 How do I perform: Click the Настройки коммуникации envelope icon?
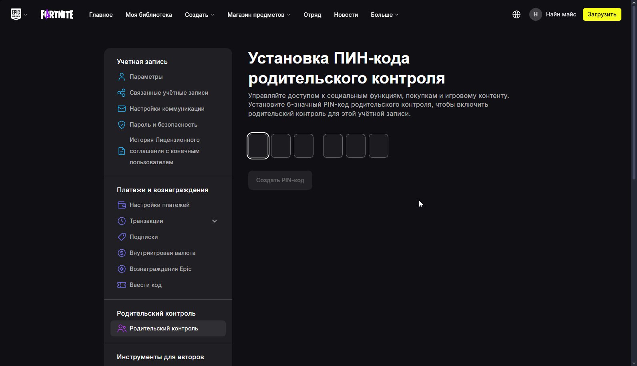(x=122, y=109)
